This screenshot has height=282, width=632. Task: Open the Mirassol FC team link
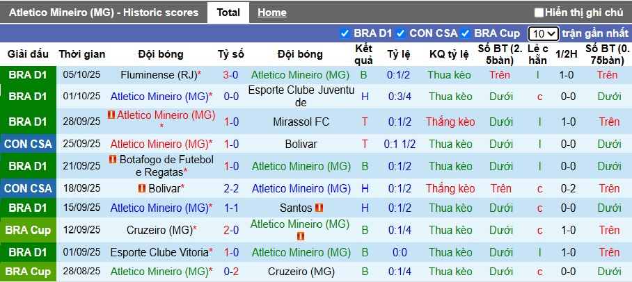(301, 122)
